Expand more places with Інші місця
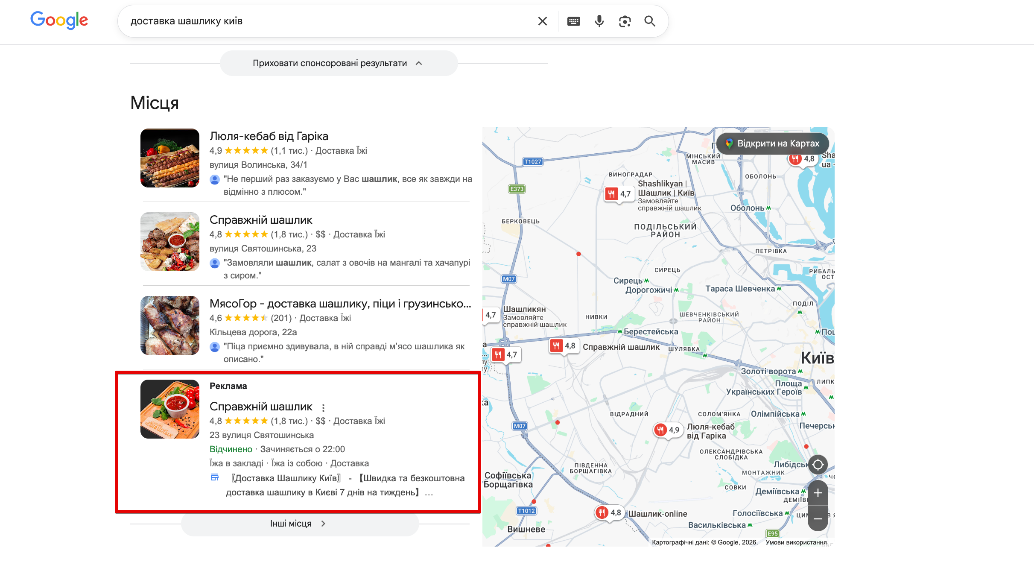The height and width of the screenshot is (562, 1034). click(300, 524)
